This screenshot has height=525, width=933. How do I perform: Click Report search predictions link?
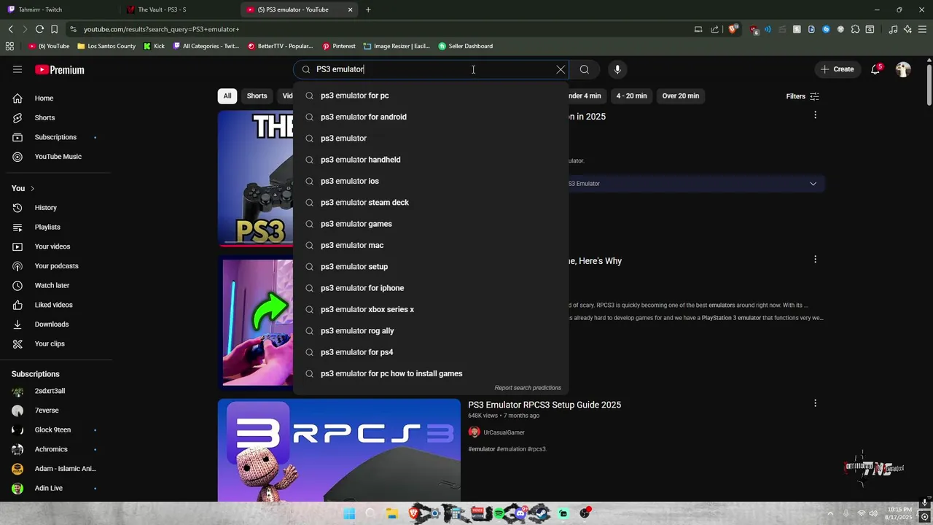tap(528, 388)
